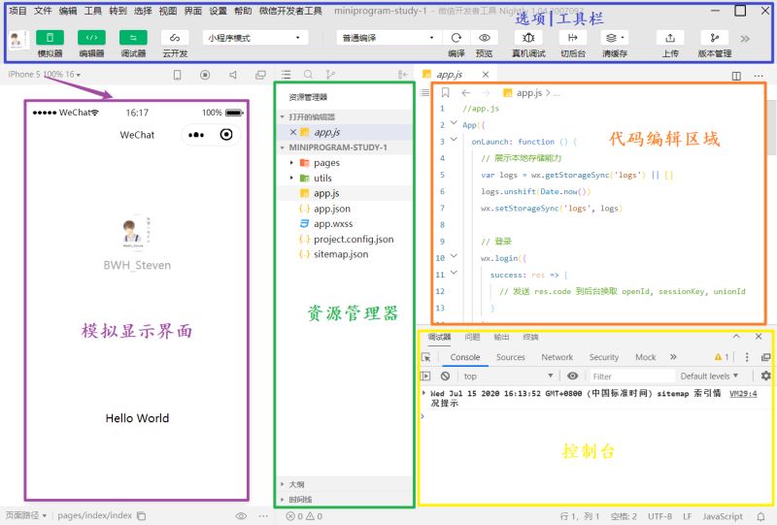The height and width of the screenshot is (525, 777).
Task: Click the 编译 compile refresh icon
Action: [456, 38]
